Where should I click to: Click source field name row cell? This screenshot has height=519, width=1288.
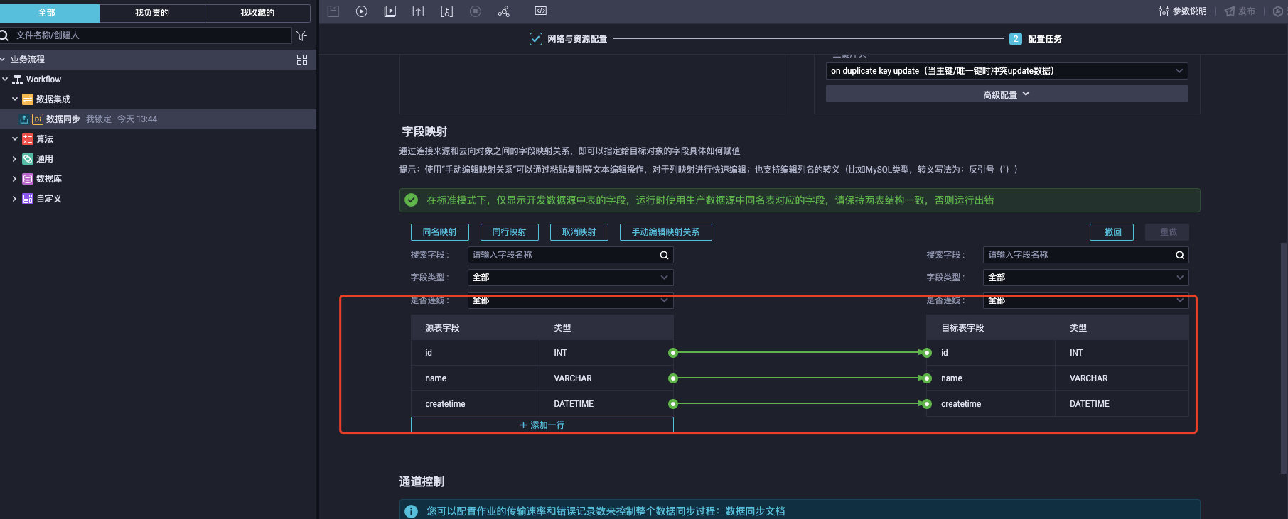476,378
